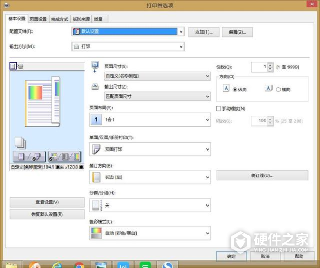Viewport: 320px width, 268px height.
Task: Click the stacked pages icon in preview
Action: coord(20,143)
